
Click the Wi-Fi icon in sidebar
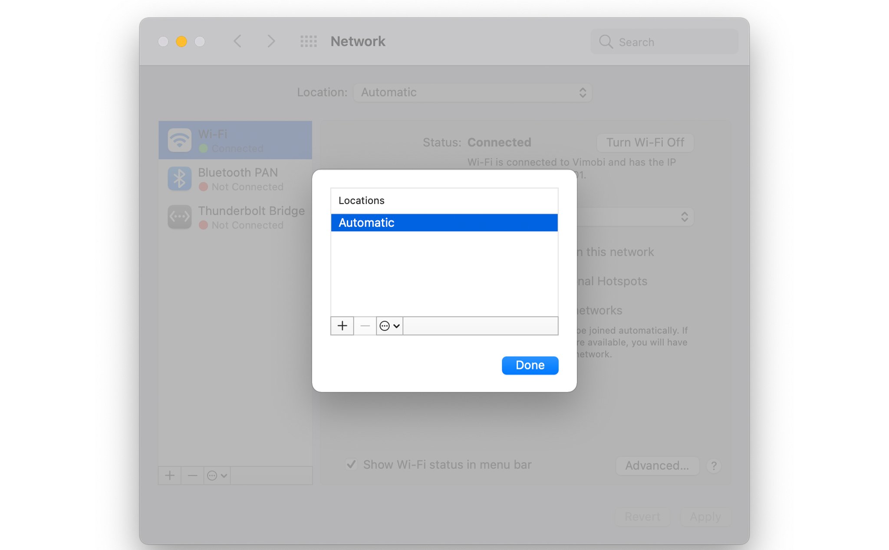coord(179,140)
